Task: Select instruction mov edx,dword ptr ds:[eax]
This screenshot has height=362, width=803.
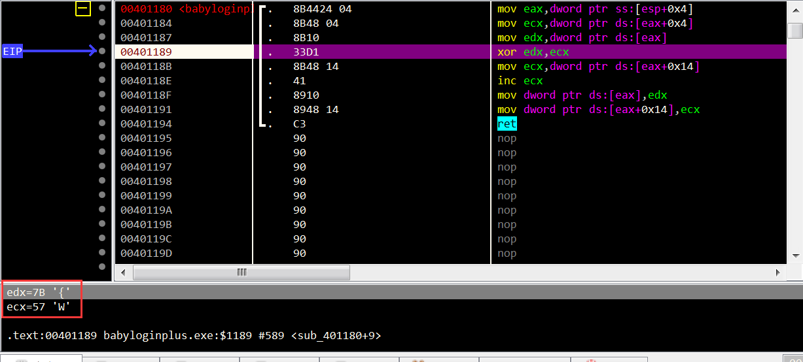Action: (582, 37)
